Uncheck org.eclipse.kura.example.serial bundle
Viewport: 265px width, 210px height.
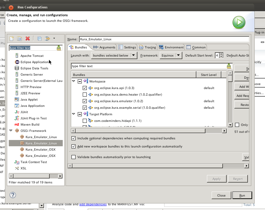coord(85,107)
